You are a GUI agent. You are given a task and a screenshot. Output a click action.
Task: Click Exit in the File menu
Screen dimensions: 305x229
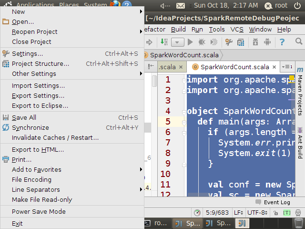coord(72,224)
